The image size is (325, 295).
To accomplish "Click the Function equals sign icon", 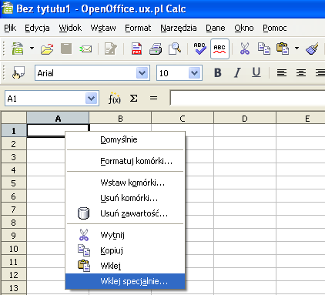I will [153, 98].
